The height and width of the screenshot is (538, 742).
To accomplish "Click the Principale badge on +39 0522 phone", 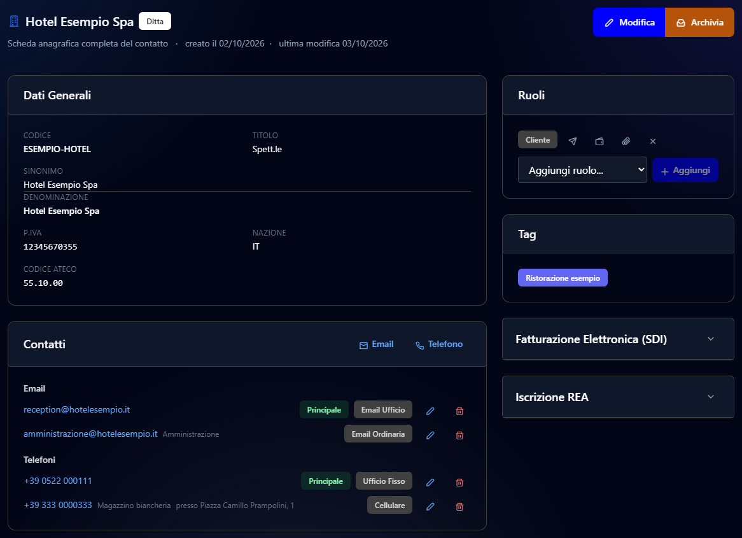I will [326, 481].
